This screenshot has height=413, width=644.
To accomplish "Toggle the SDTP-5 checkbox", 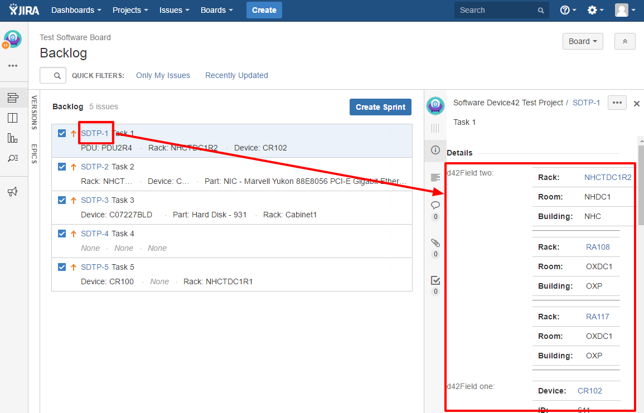I will (62, 267).
